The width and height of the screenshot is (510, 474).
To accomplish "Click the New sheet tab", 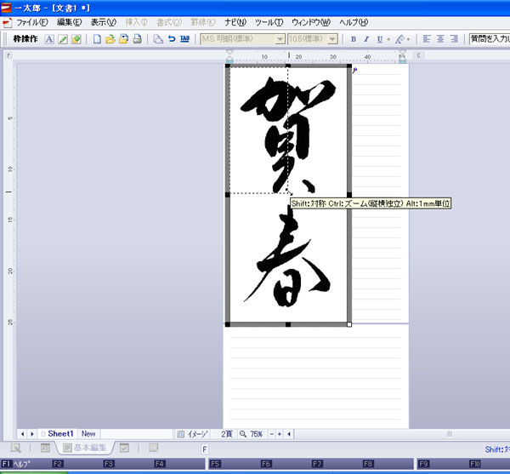I will pyautogui.click(x=88, y=434).
